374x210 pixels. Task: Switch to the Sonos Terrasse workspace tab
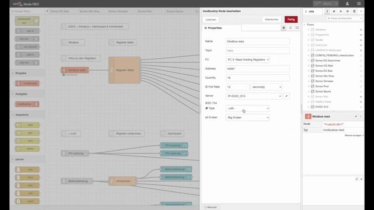pos(118,11)
